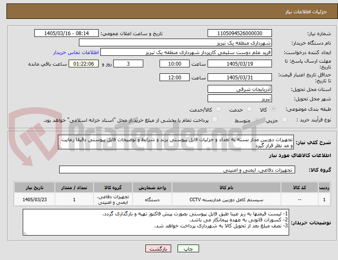Click the گروه کالا field
This screenshot has width=338, height=260.
tap(177, 169)
